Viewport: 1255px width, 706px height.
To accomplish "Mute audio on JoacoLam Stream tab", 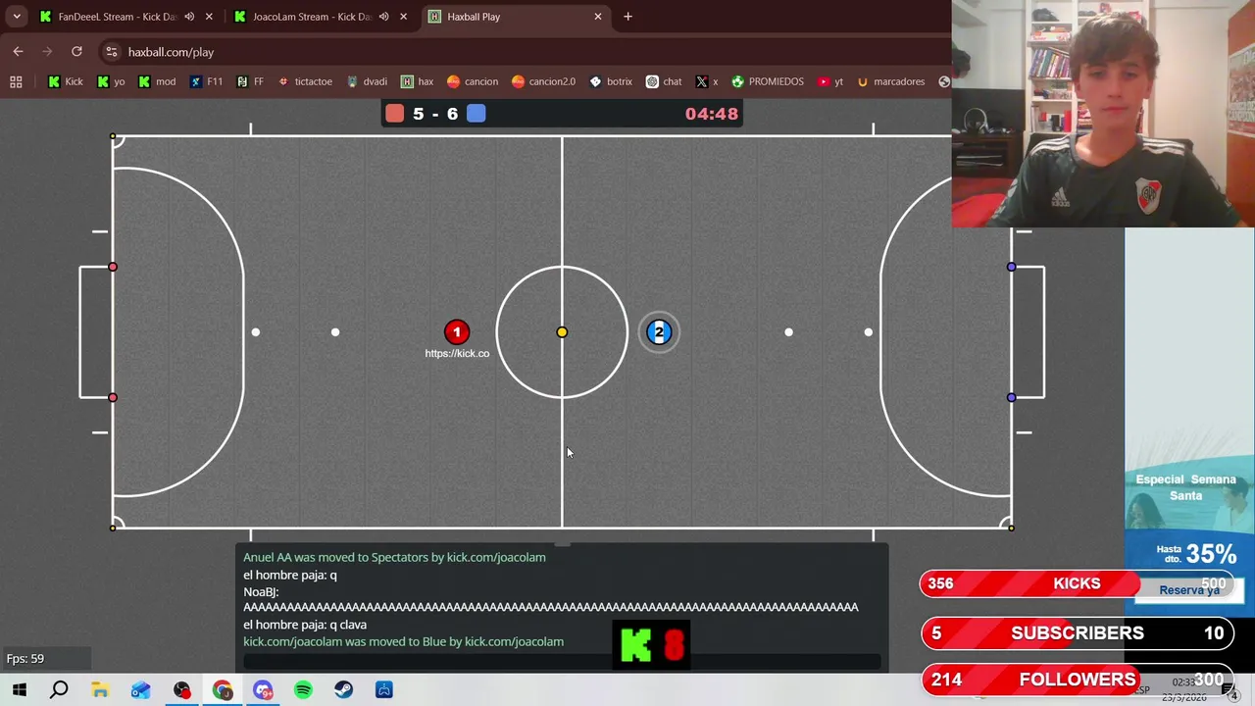I will 383,17.
